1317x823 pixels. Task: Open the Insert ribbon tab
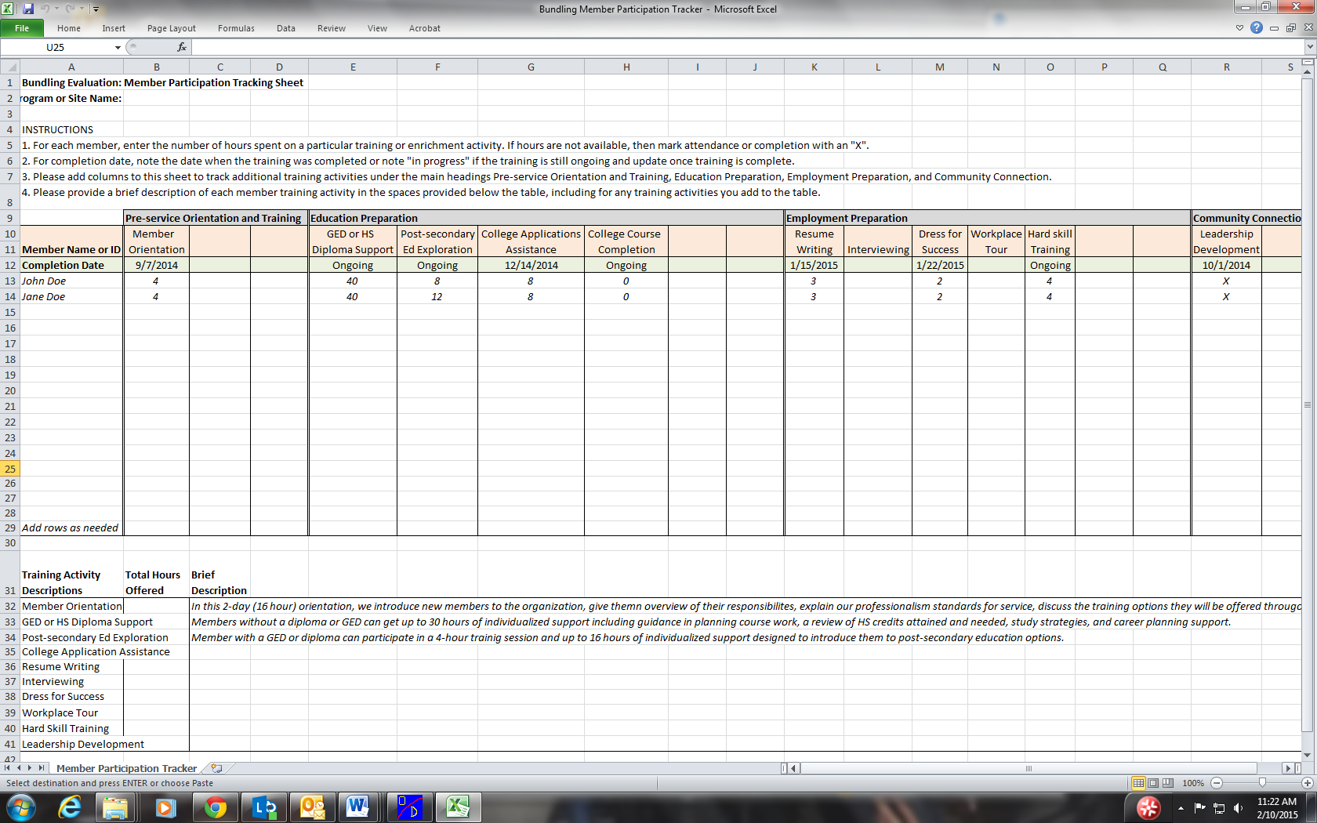(114, 28)
